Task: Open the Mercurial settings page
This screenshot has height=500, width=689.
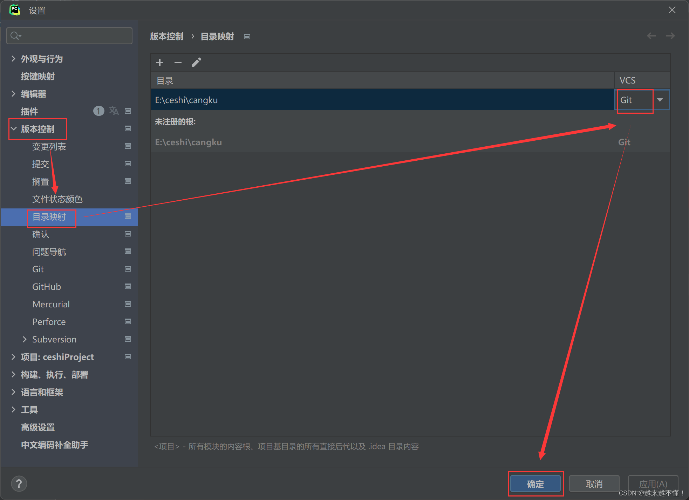Action: tap(51, 304)
